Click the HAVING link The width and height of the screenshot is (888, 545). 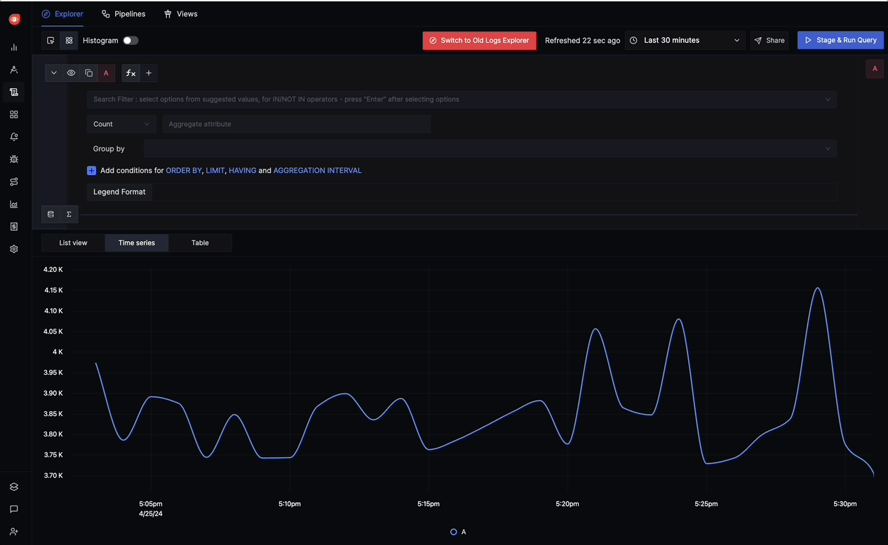243,171
